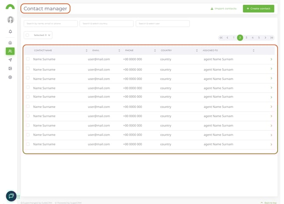Click Import contacts link
Screen dimensions: 284x204
coord(223,8)
